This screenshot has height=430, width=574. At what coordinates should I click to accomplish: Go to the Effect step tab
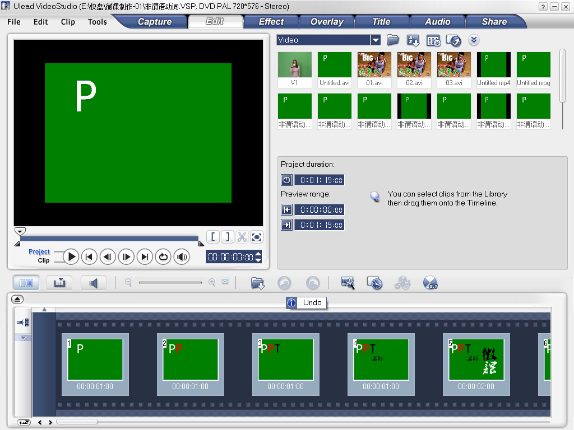pyautogui.click(x=271, y=22)
